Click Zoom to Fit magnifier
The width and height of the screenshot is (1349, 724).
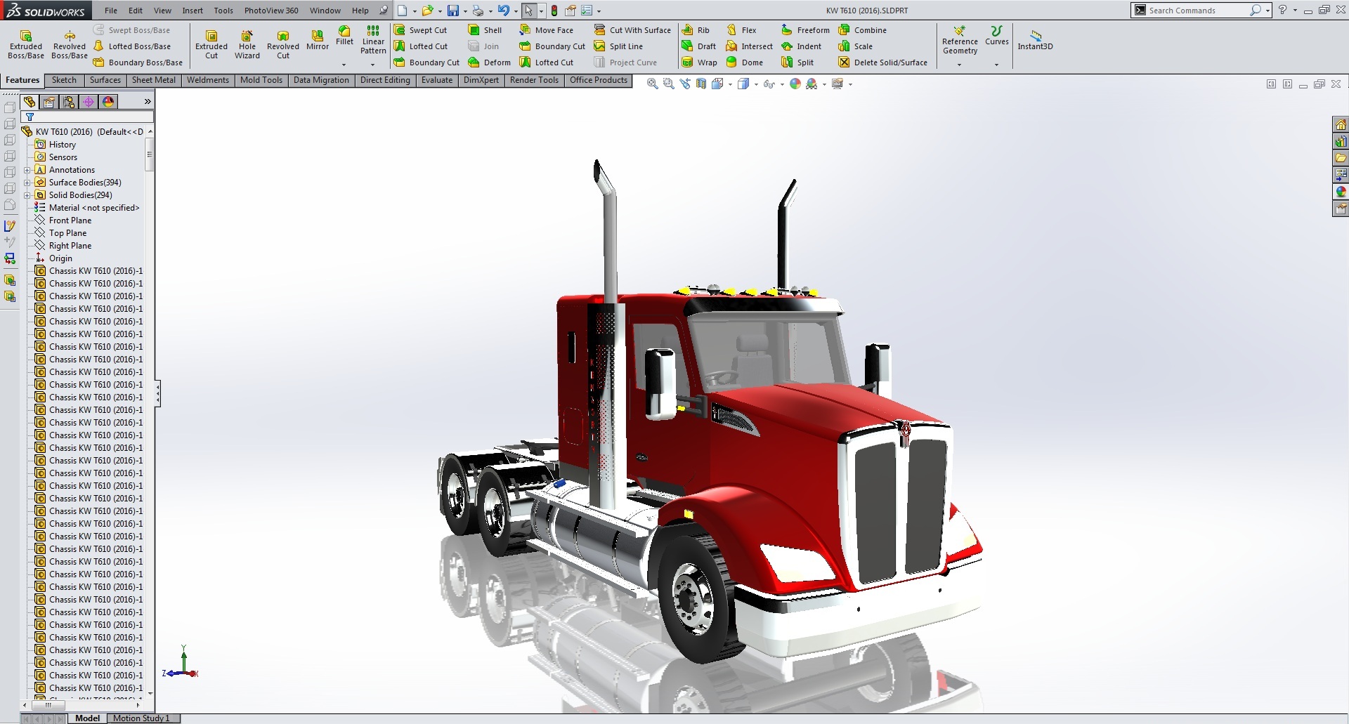pos(652,84)
